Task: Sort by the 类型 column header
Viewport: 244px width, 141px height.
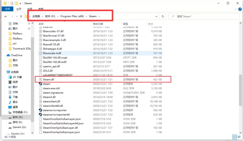Action: click(125, 24)
